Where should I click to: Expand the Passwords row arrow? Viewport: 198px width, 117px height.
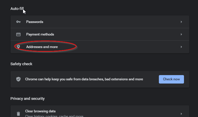click(x=181, y=22)
